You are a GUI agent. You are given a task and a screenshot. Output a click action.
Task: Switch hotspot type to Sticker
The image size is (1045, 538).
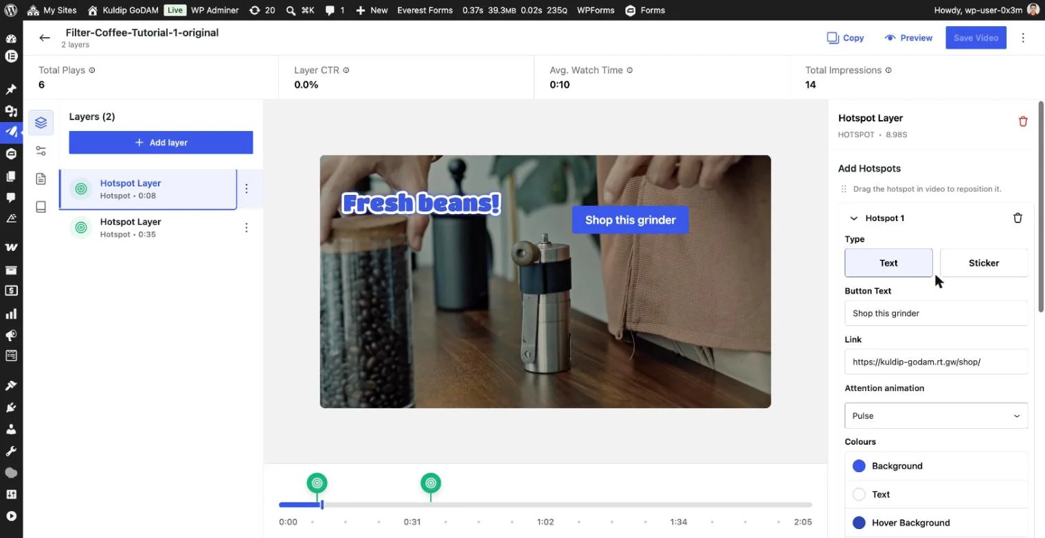point(984,263)
